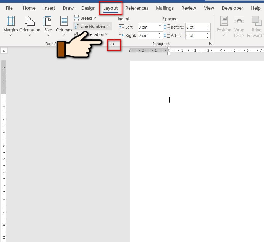Click the Spacing Before icon
264x242 pixels.
pos(167,27)
